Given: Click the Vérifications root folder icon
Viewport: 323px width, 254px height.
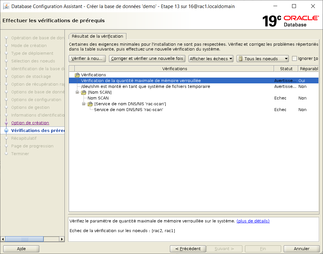Looking at the screenshot, I should [x=77, y=75].
